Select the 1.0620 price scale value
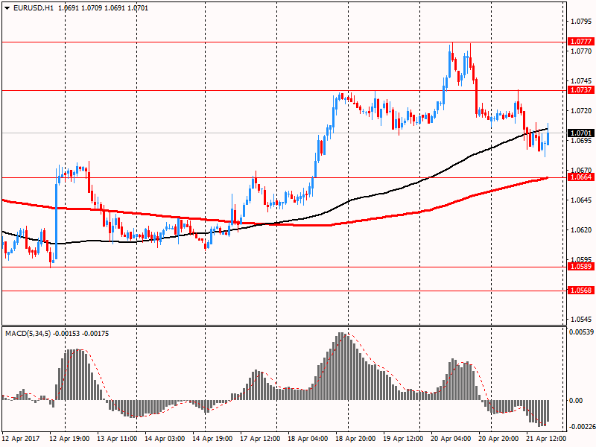596x447 pixels. (x=581, y=229)
